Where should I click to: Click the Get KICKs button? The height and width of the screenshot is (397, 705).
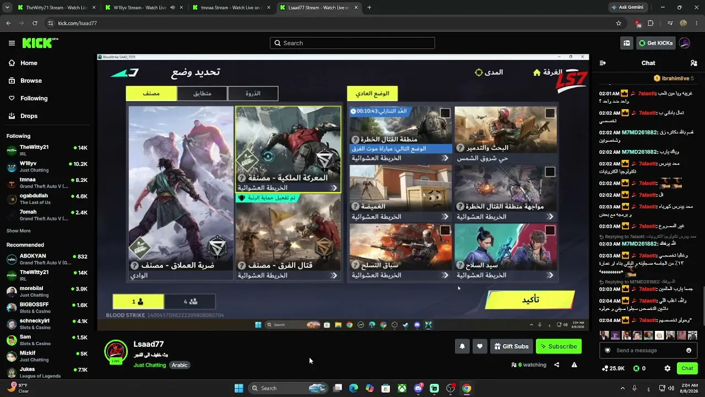point(655,43)
